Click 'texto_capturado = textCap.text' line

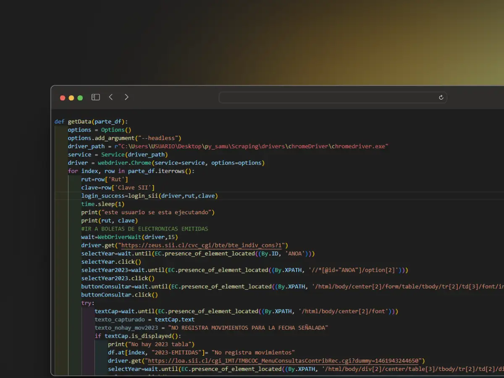144,319
